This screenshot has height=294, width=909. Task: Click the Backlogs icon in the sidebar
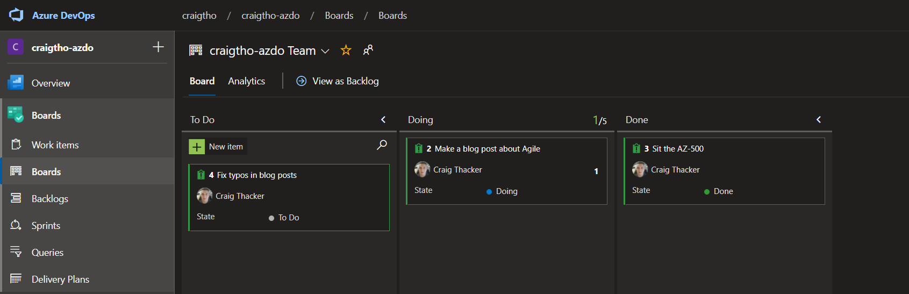16,198
